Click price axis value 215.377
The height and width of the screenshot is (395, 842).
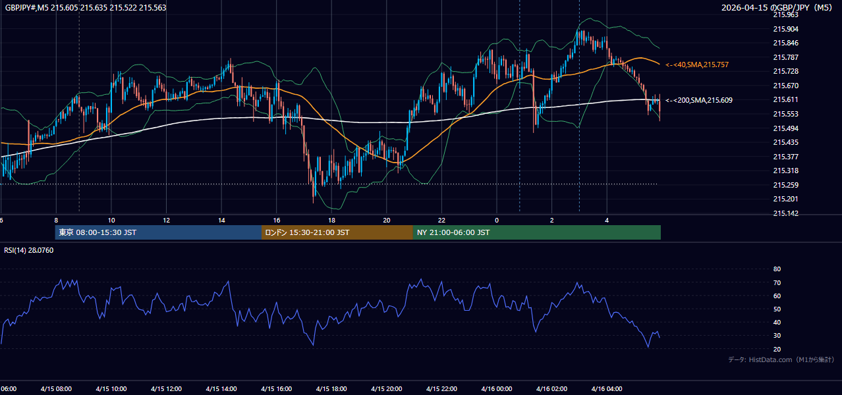785,157
